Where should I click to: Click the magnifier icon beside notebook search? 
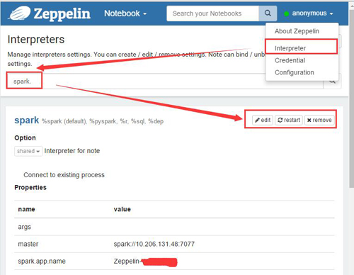268,13
